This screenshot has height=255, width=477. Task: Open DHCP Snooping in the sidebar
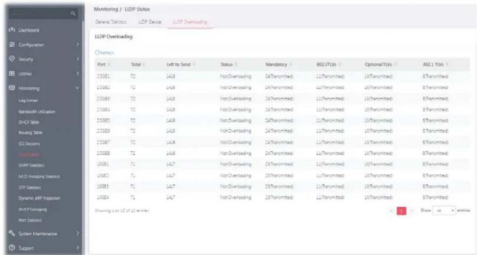32,209
